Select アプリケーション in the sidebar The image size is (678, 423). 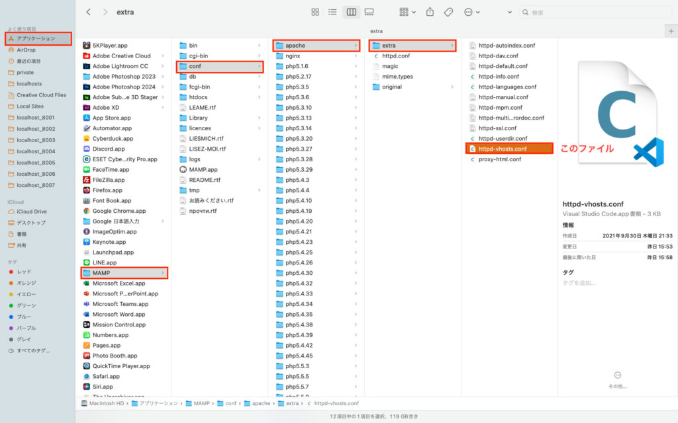[x=38, y=38]
